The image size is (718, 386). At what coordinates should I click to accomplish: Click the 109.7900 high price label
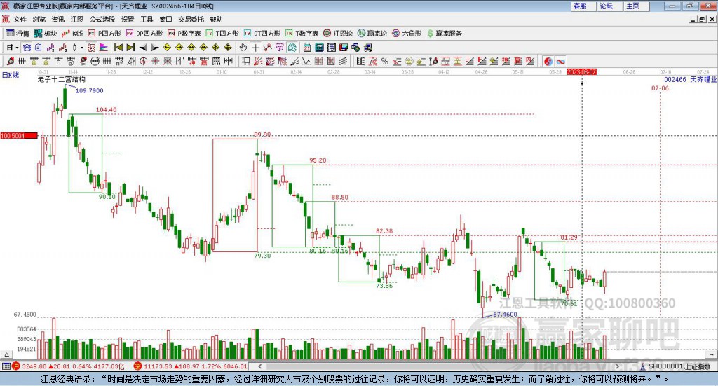point(89,90)
